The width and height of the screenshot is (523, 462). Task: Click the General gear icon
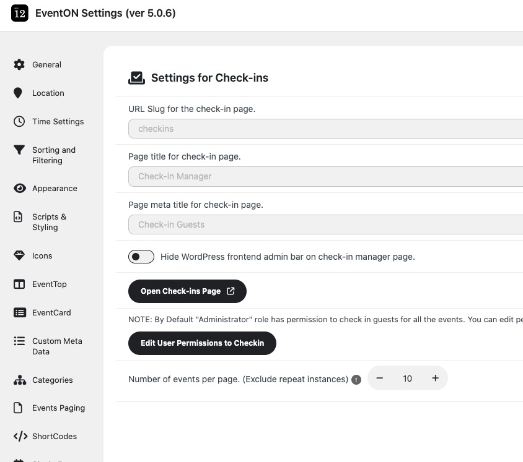coord(19,64)
